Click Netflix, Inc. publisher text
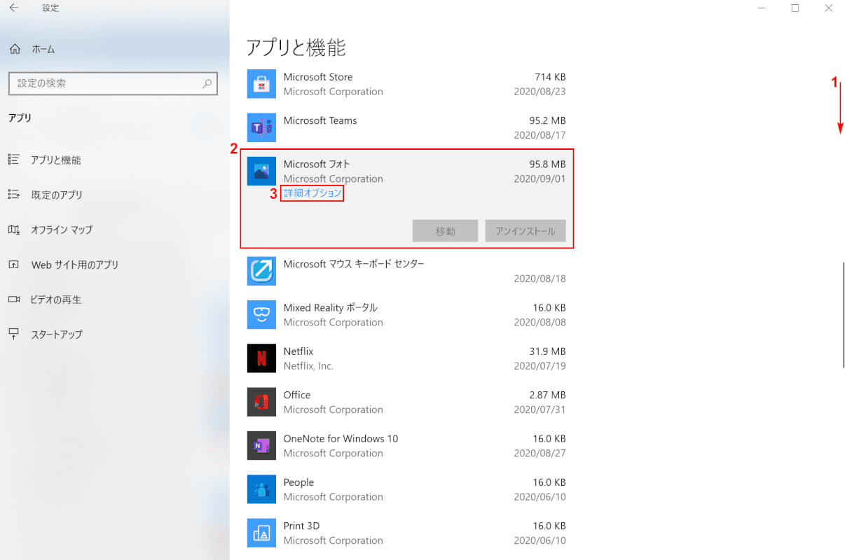Screen dimensions: 845x560 [308, 366]
